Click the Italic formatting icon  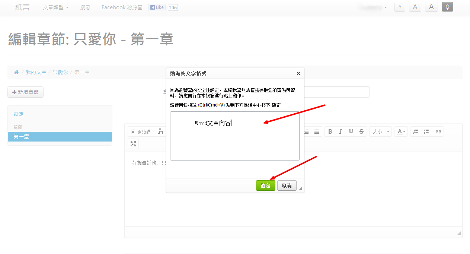[x=340, y=131]
